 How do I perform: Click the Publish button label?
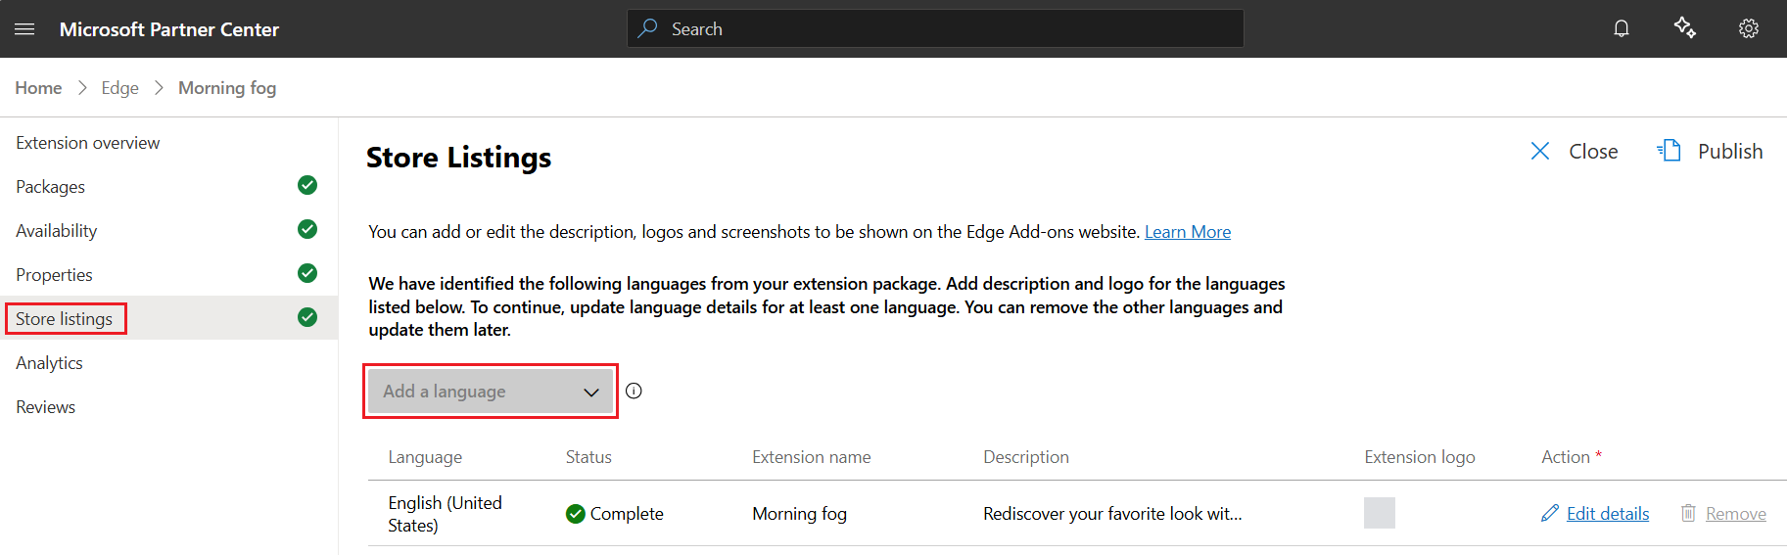pos(1730,152)
